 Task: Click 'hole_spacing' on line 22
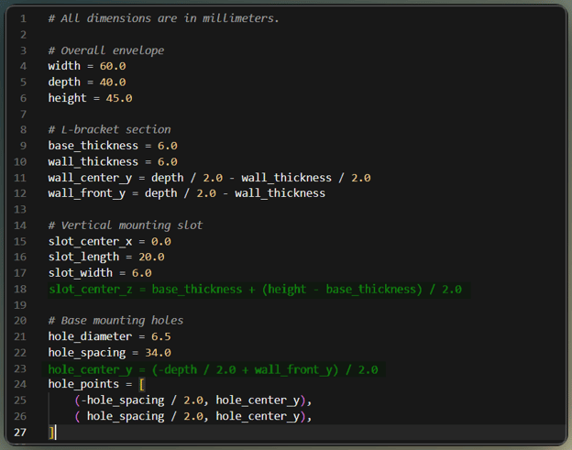tap(87, 353)
